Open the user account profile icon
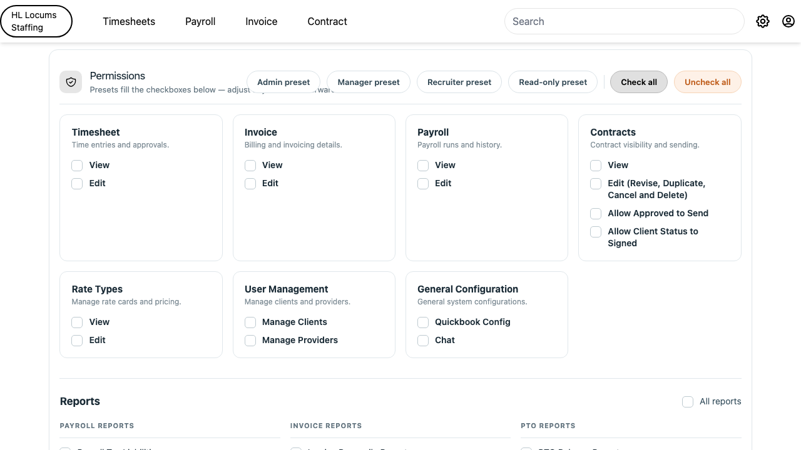801x450 pixels. click(x=788, y=21)
